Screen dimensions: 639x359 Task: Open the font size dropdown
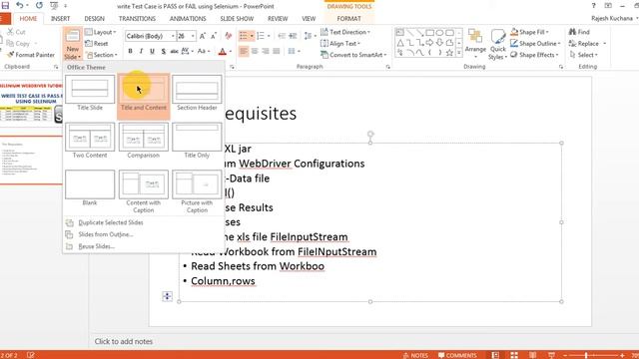coord(193,36)
